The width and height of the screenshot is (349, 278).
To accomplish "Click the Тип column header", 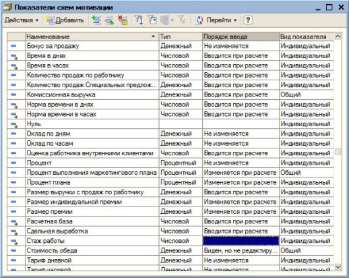I will (181, 36).
